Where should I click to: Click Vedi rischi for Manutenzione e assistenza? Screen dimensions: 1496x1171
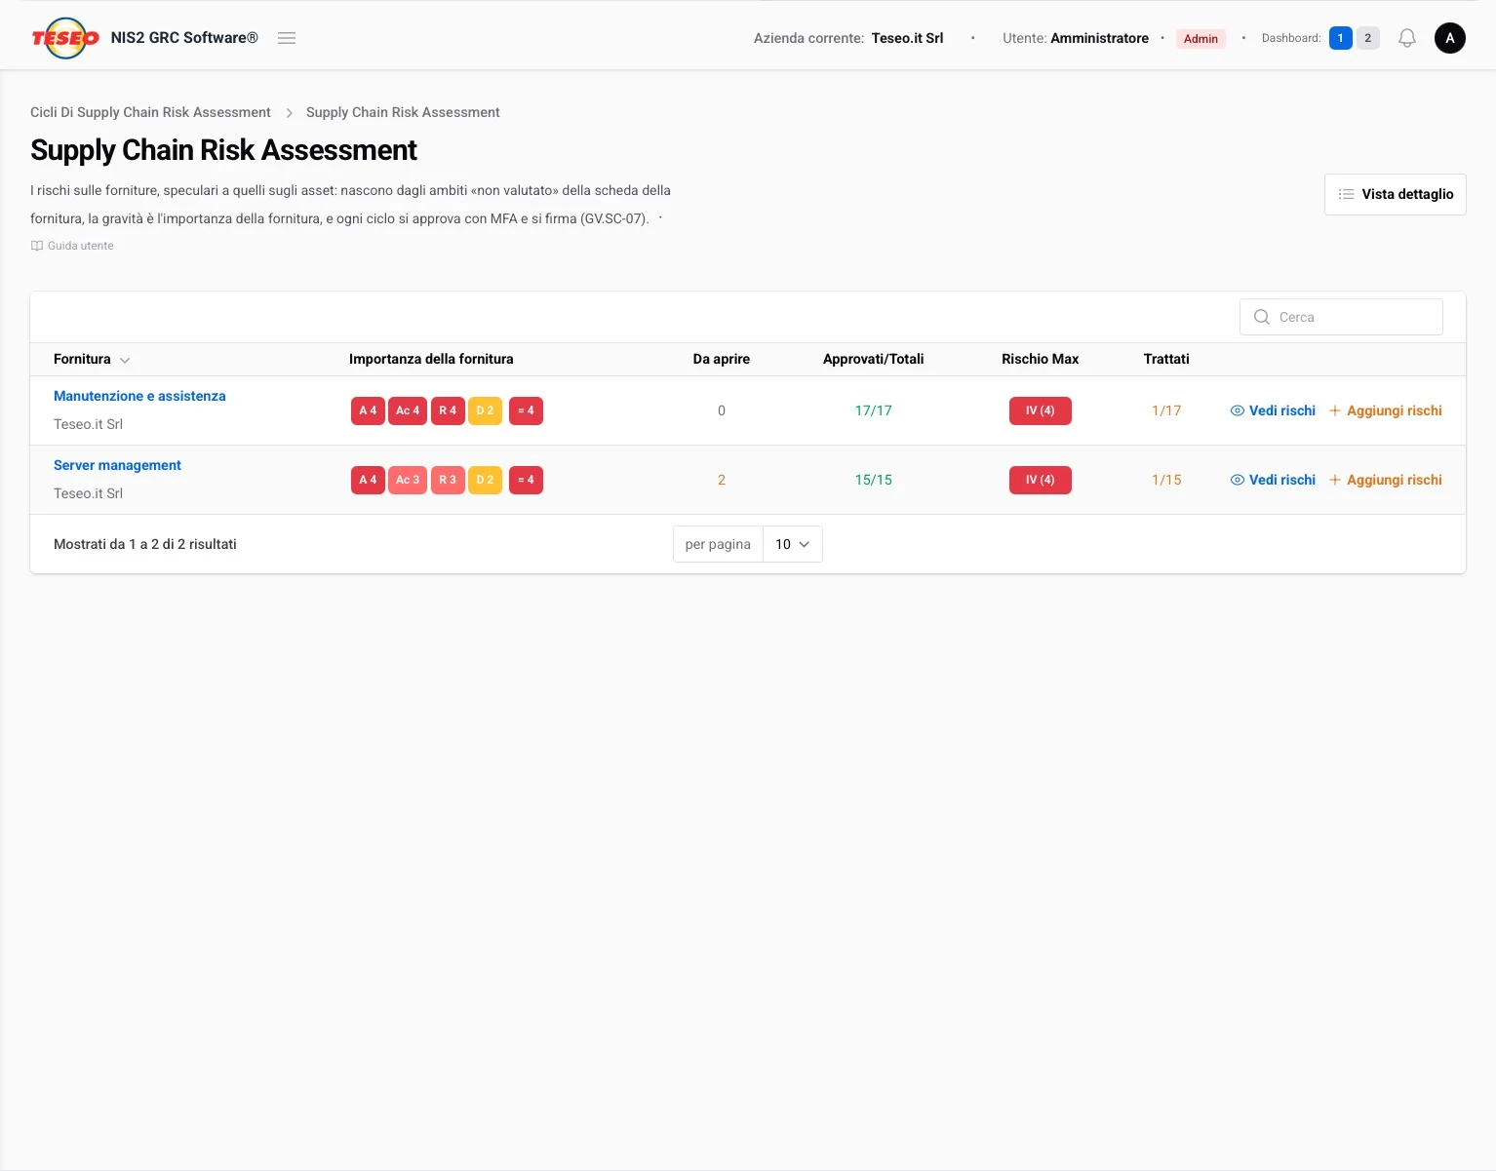point(1273,410)
